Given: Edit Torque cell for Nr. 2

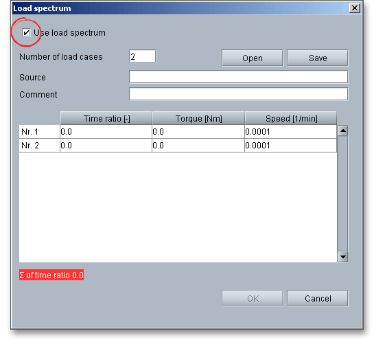Looking at the screenshot, I should tap(198, 145).
